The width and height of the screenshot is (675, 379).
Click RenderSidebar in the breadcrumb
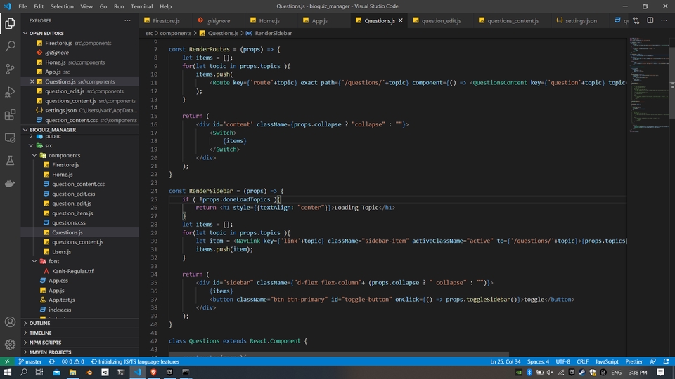(x=273, y=33)
